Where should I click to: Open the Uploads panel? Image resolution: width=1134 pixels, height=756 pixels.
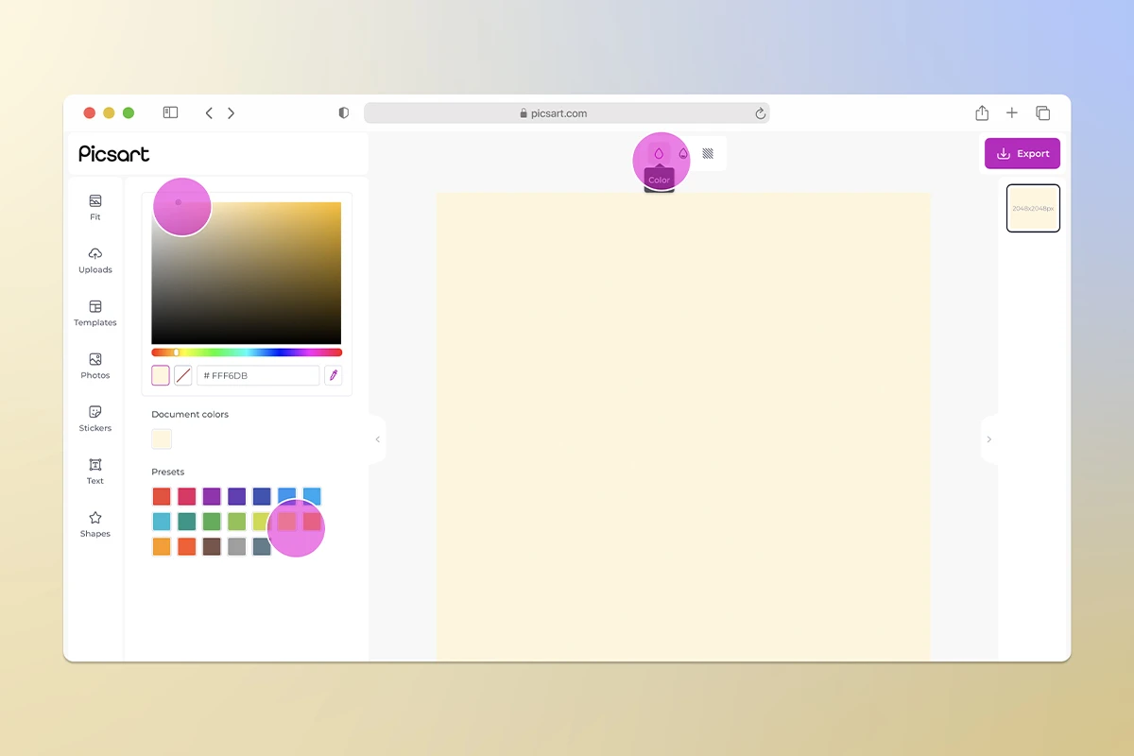pyautogui.click(x=94, y=260)
